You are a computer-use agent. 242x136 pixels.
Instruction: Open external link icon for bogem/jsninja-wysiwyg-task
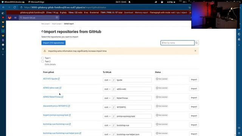pos(70,115)
